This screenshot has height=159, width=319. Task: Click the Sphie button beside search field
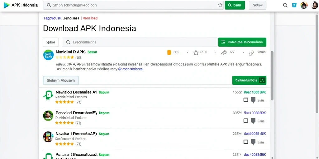51,42
